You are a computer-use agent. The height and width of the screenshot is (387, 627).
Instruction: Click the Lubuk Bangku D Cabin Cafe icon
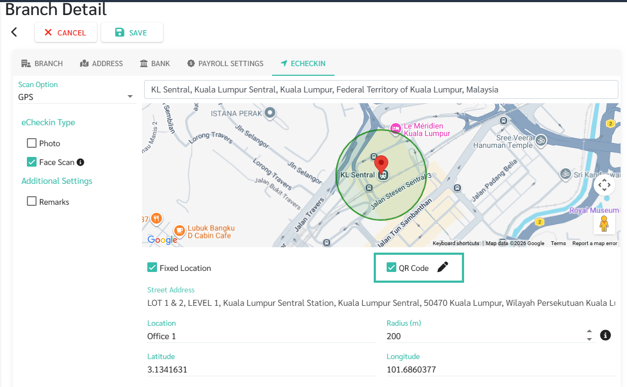pos(180,231)
